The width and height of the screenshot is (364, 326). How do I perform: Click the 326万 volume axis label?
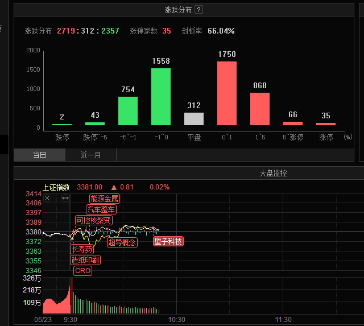point(32,278)
